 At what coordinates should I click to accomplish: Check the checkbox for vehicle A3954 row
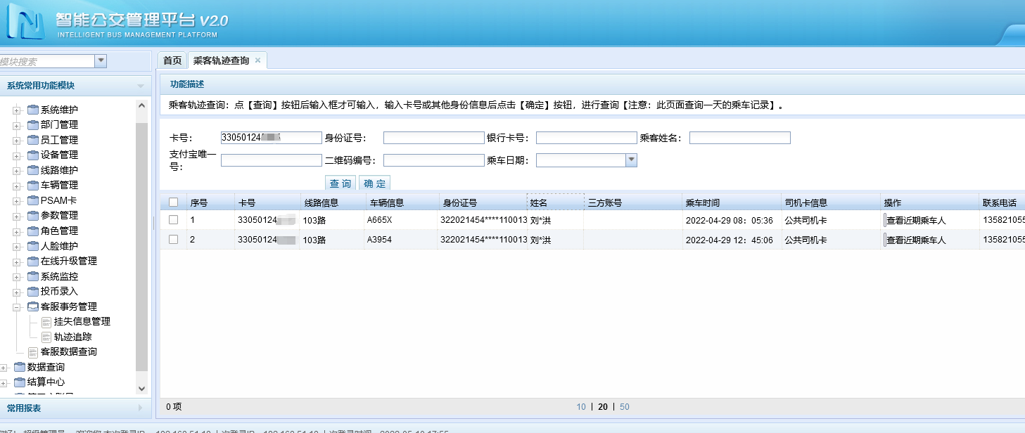(x=172, y=240)
